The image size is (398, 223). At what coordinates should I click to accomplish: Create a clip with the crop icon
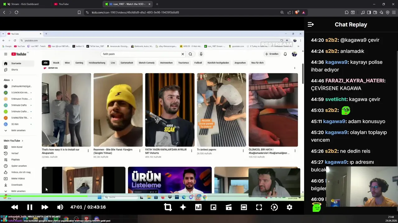pyautogui.click(x=168, y=207)
